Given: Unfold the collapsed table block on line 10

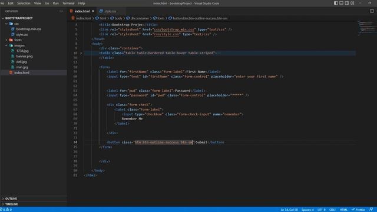Looking at the screenshot, I should pos(81,53).
